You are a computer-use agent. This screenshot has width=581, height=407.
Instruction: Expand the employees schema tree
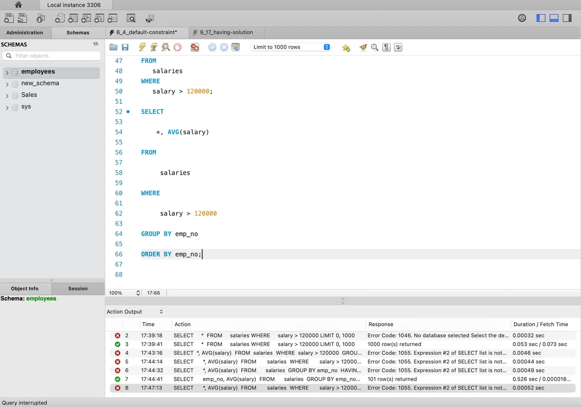pos(7,72)
